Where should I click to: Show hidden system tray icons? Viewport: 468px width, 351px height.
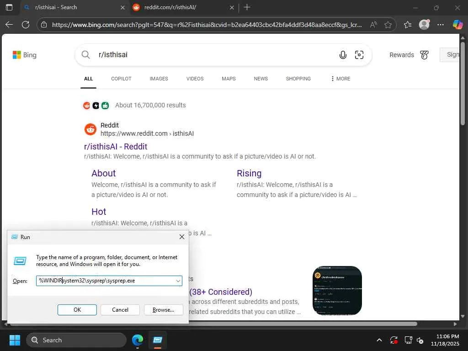[379, 340]
